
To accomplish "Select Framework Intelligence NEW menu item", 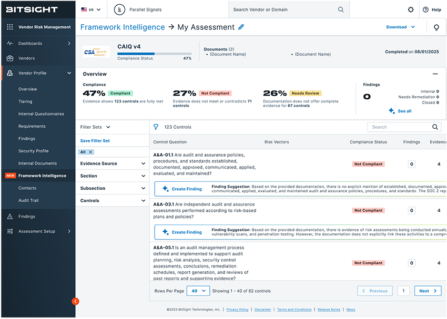I will (38, 176).
